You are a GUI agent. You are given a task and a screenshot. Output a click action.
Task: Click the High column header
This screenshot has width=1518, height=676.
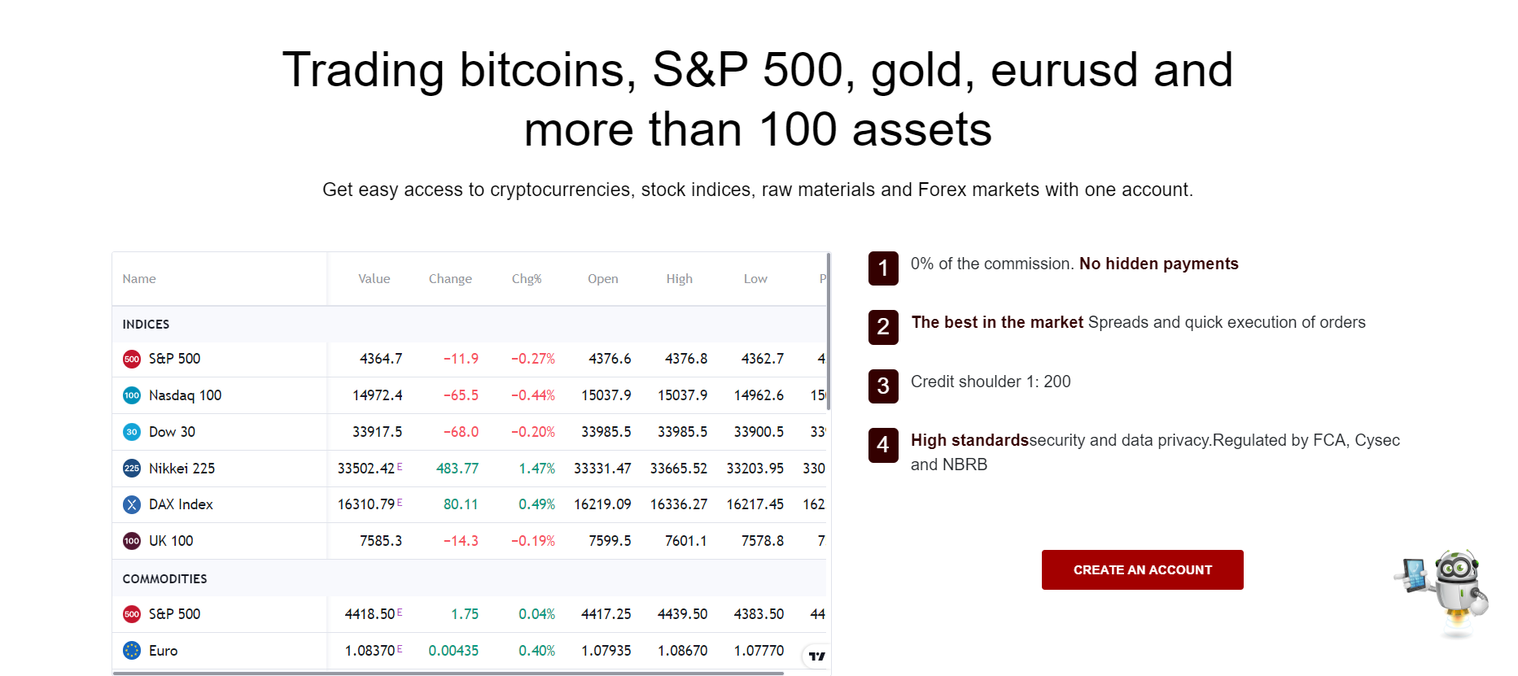coord(679,279)
